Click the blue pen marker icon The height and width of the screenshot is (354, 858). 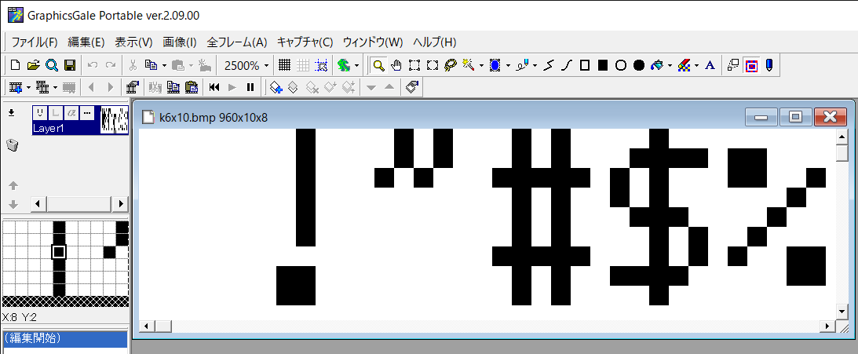pos(769,66)
